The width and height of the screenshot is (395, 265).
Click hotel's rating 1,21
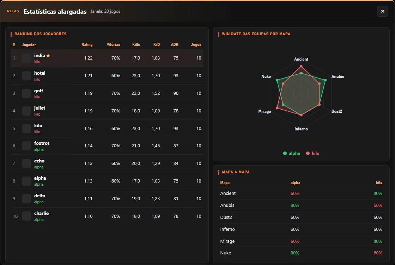tap(88, 76)
